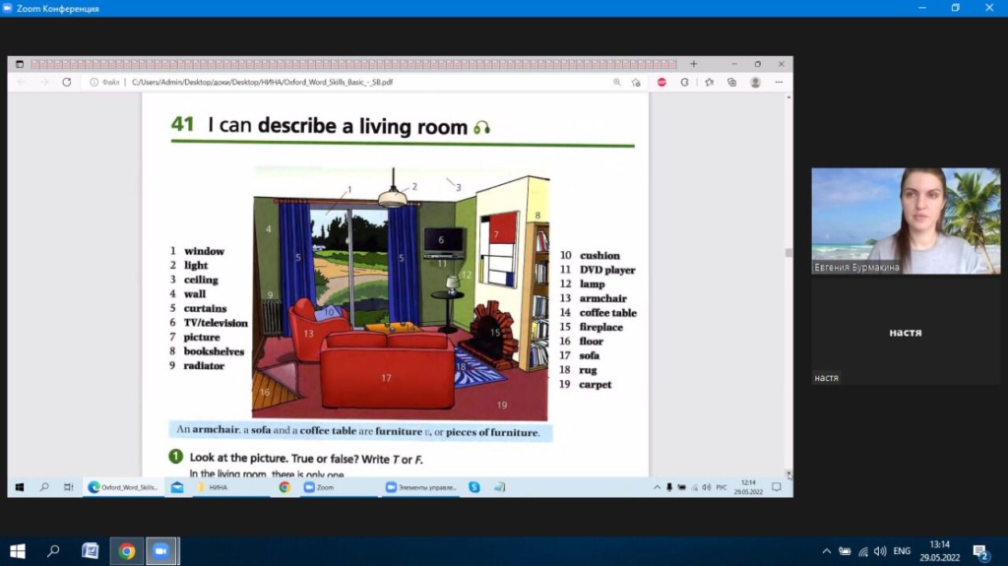Select the Zoom camera icon on the outer taskbar
This screenshot has height=566, width=1008.
[x=161, y=551]
